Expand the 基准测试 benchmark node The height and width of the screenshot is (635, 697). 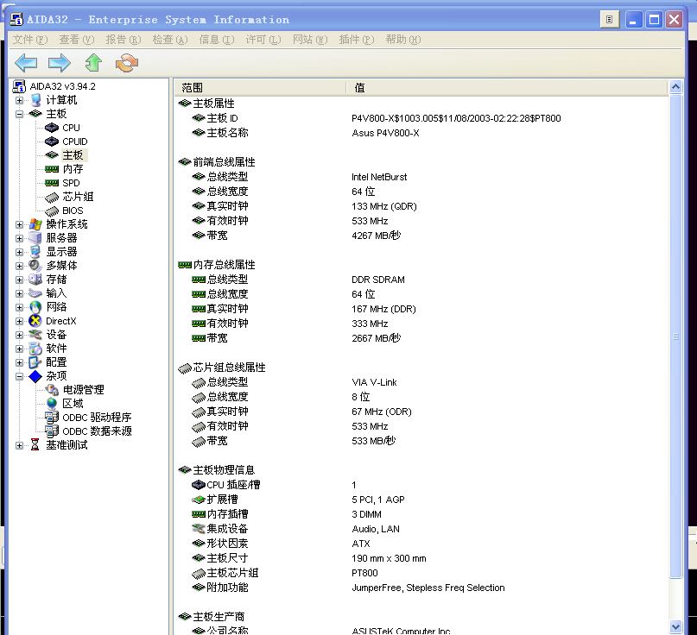(x=20, y=445)
